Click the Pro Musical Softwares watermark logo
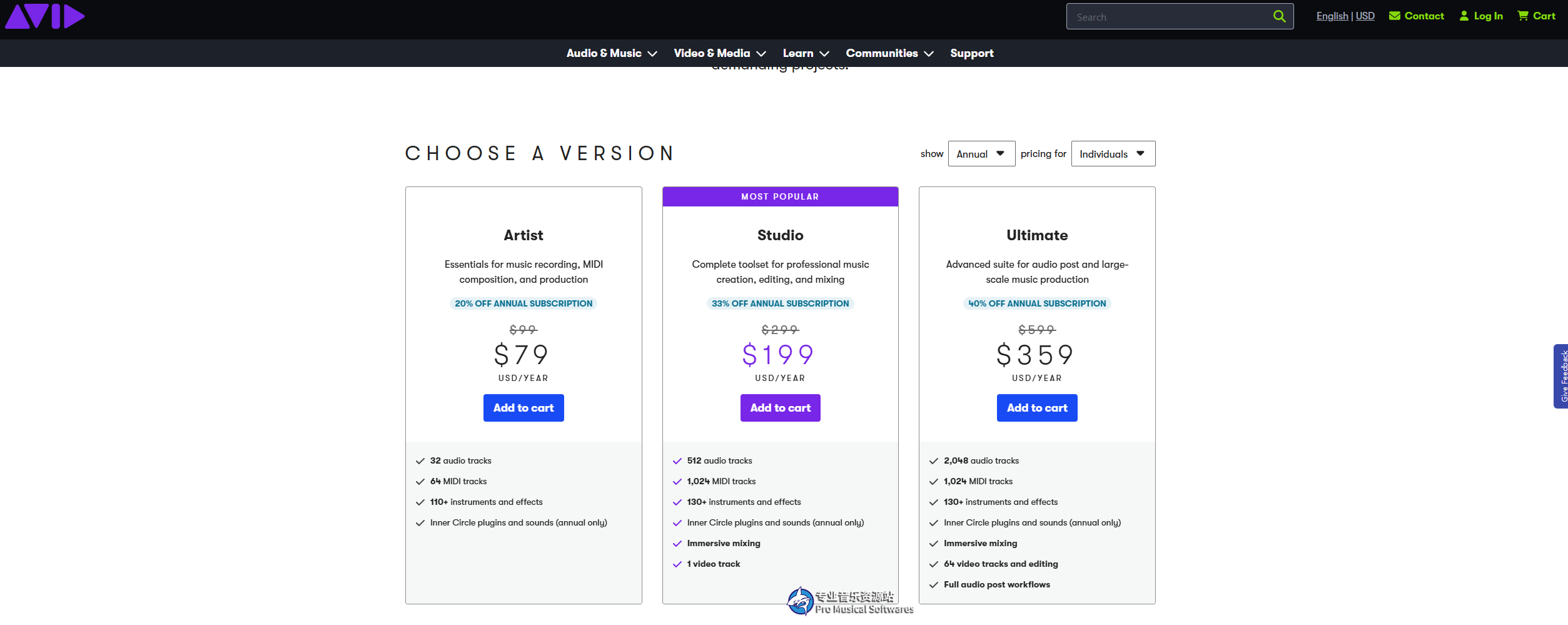Viewport: 1568px width, 625px height. tap(800, 602)
